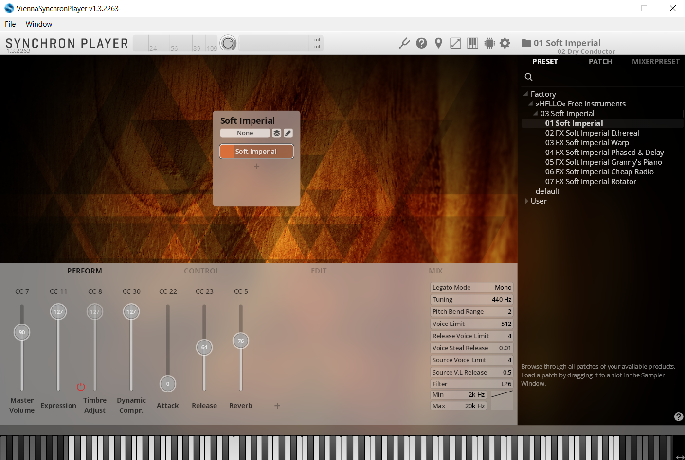Screen dimensions: 685x460
Task: Click the search magnifier icon in browser
Action: click(x=529, y=77)
